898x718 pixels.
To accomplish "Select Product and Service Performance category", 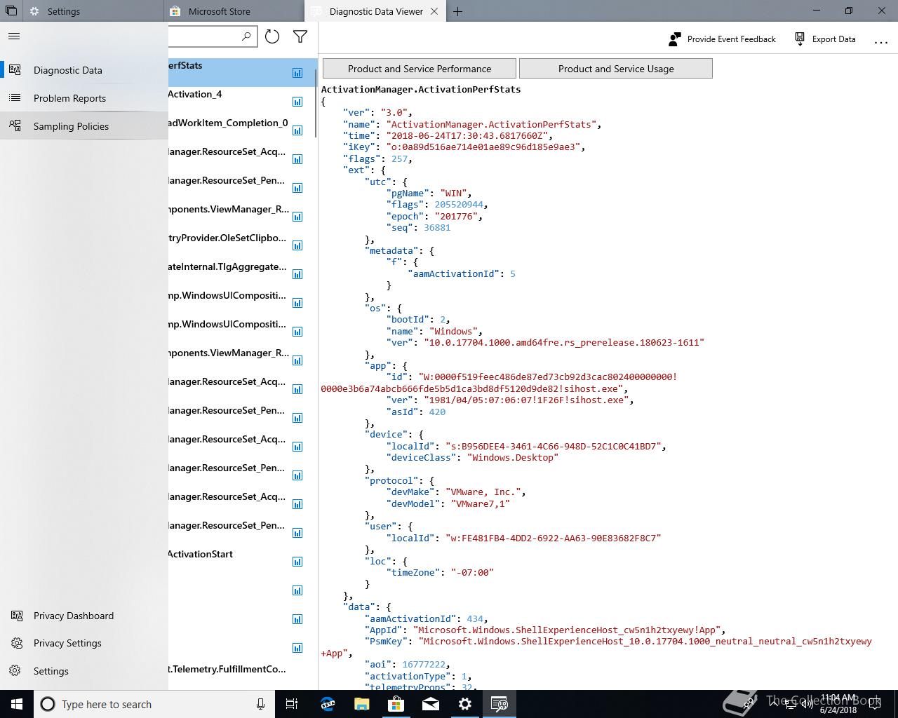I will [420, 69].
